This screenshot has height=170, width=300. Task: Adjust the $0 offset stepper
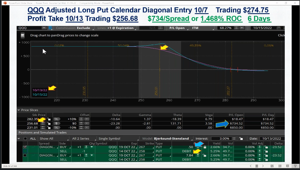click(81, 123)
